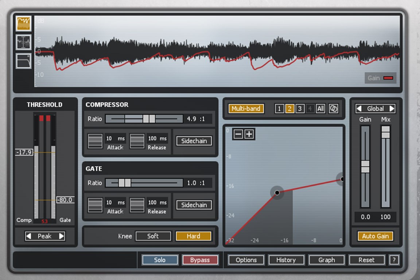Click Global left arrow
The height and width of the screenshot is (280, 420).
359,109
